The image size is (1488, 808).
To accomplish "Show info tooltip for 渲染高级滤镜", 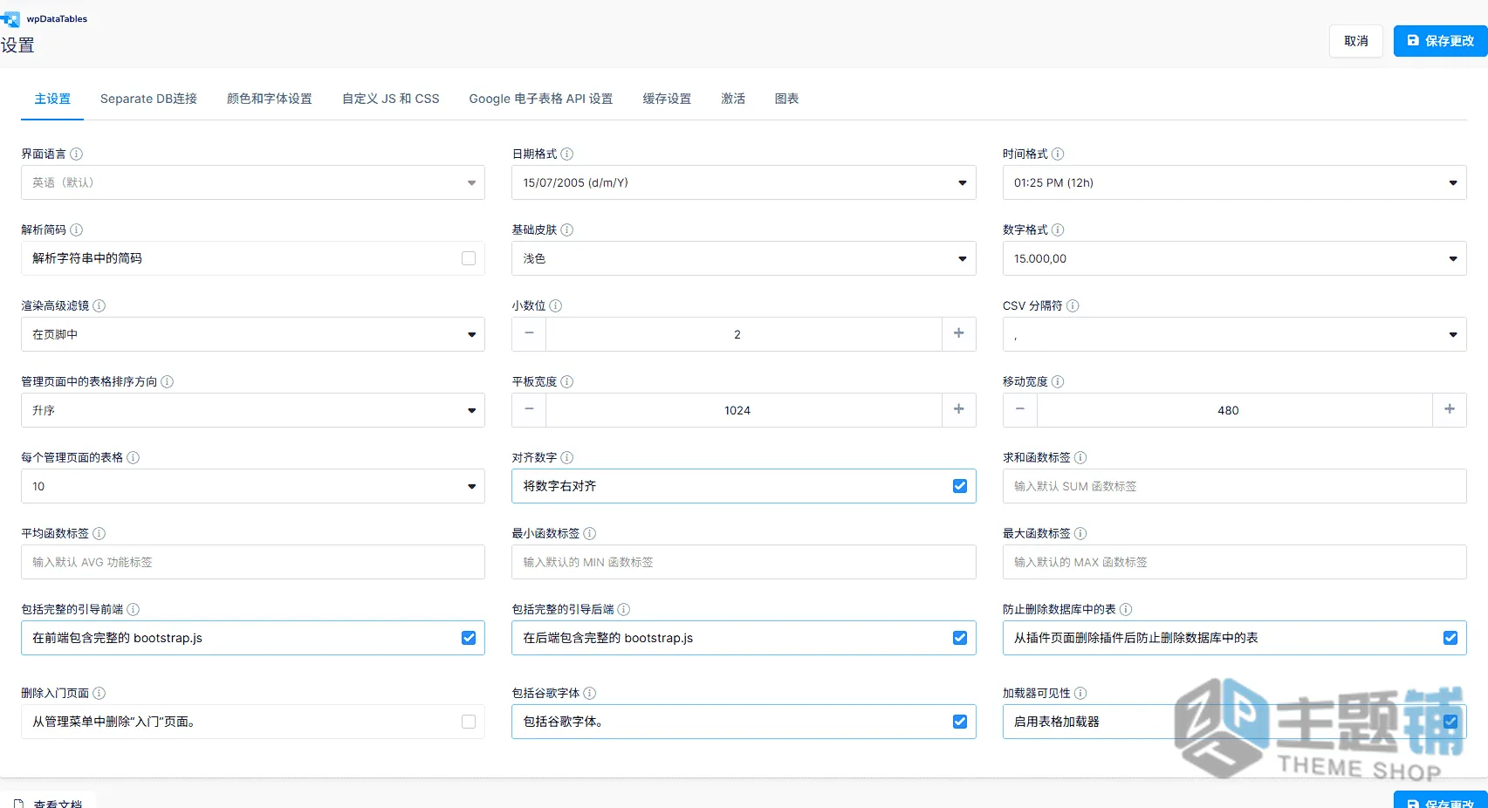I will tap(99, 305).
